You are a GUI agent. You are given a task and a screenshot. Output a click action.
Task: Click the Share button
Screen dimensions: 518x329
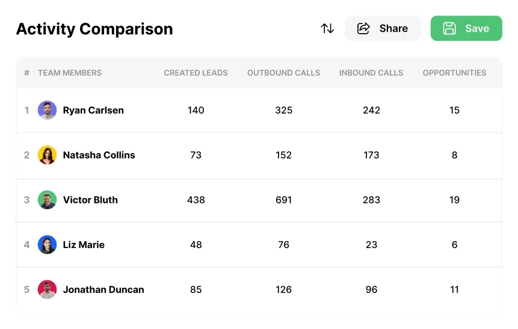tap(383, 28)
